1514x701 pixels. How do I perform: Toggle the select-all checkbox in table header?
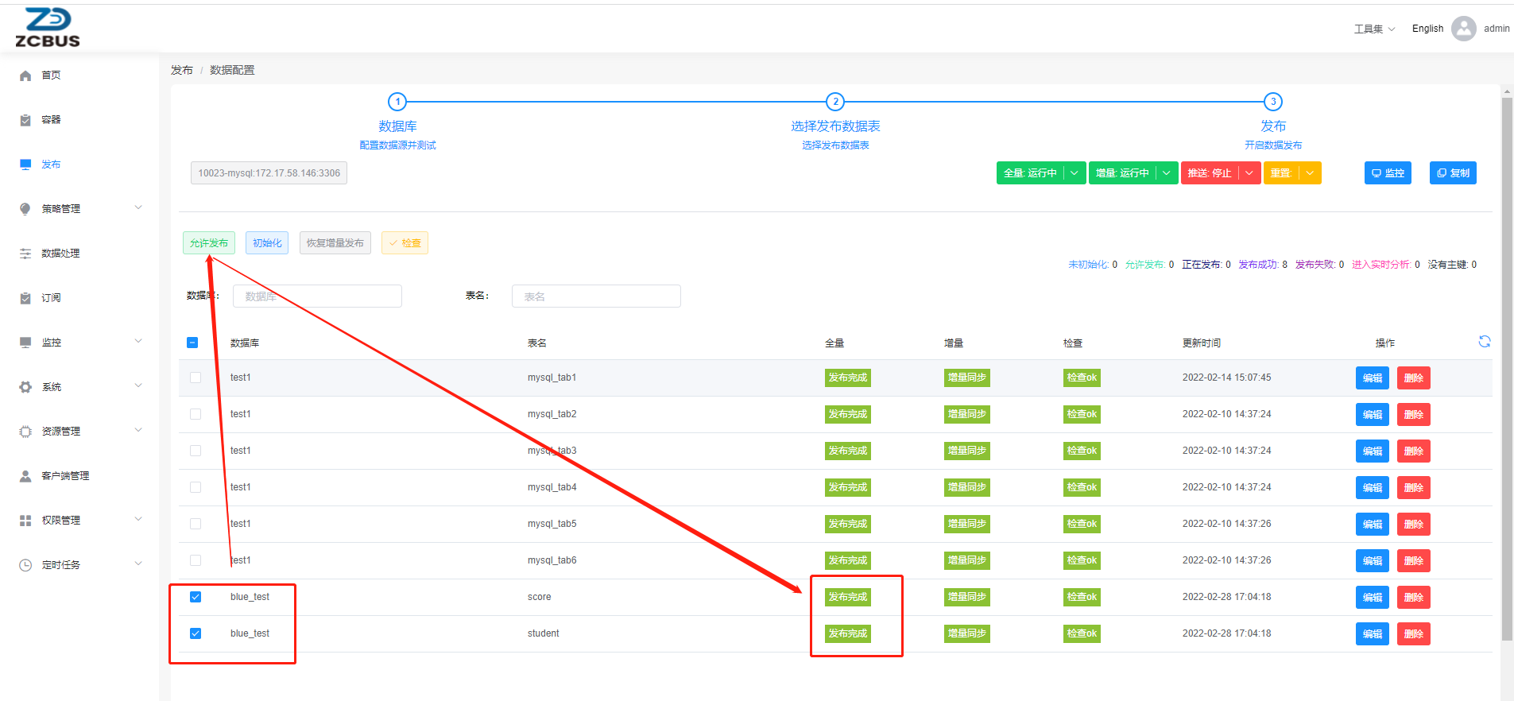[x=192, y=343]
